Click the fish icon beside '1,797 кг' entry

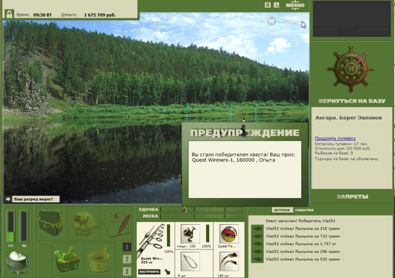(x=257, y=244)
